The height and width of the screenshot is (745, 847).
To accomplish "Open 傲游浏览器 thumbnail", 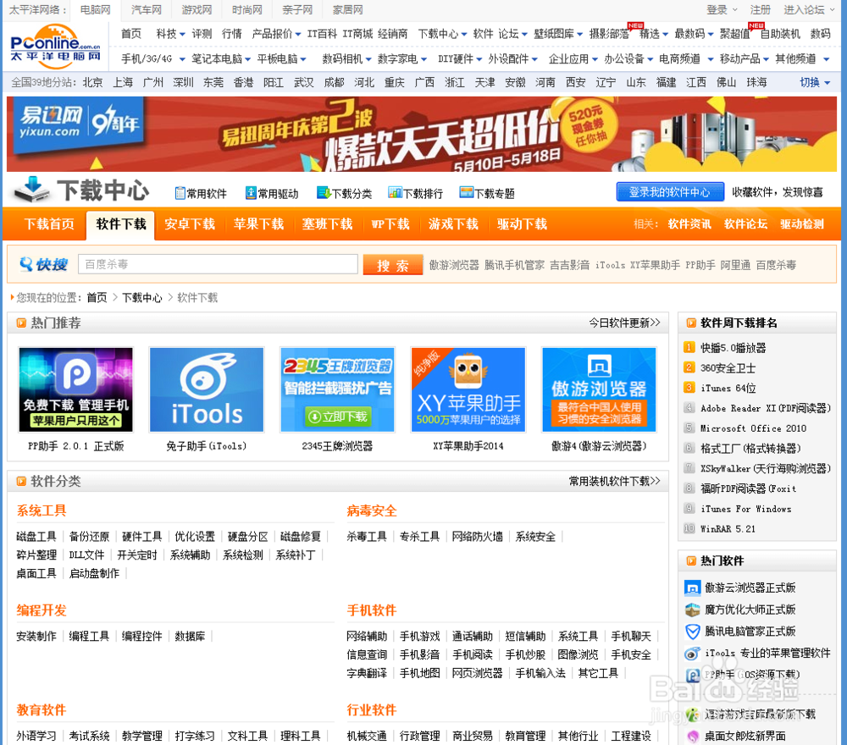I will 599,389.
